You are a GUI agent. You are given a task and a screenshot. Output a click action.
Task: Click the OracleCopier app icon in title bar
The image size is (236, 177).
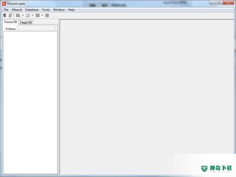click(x=4, y=4)
